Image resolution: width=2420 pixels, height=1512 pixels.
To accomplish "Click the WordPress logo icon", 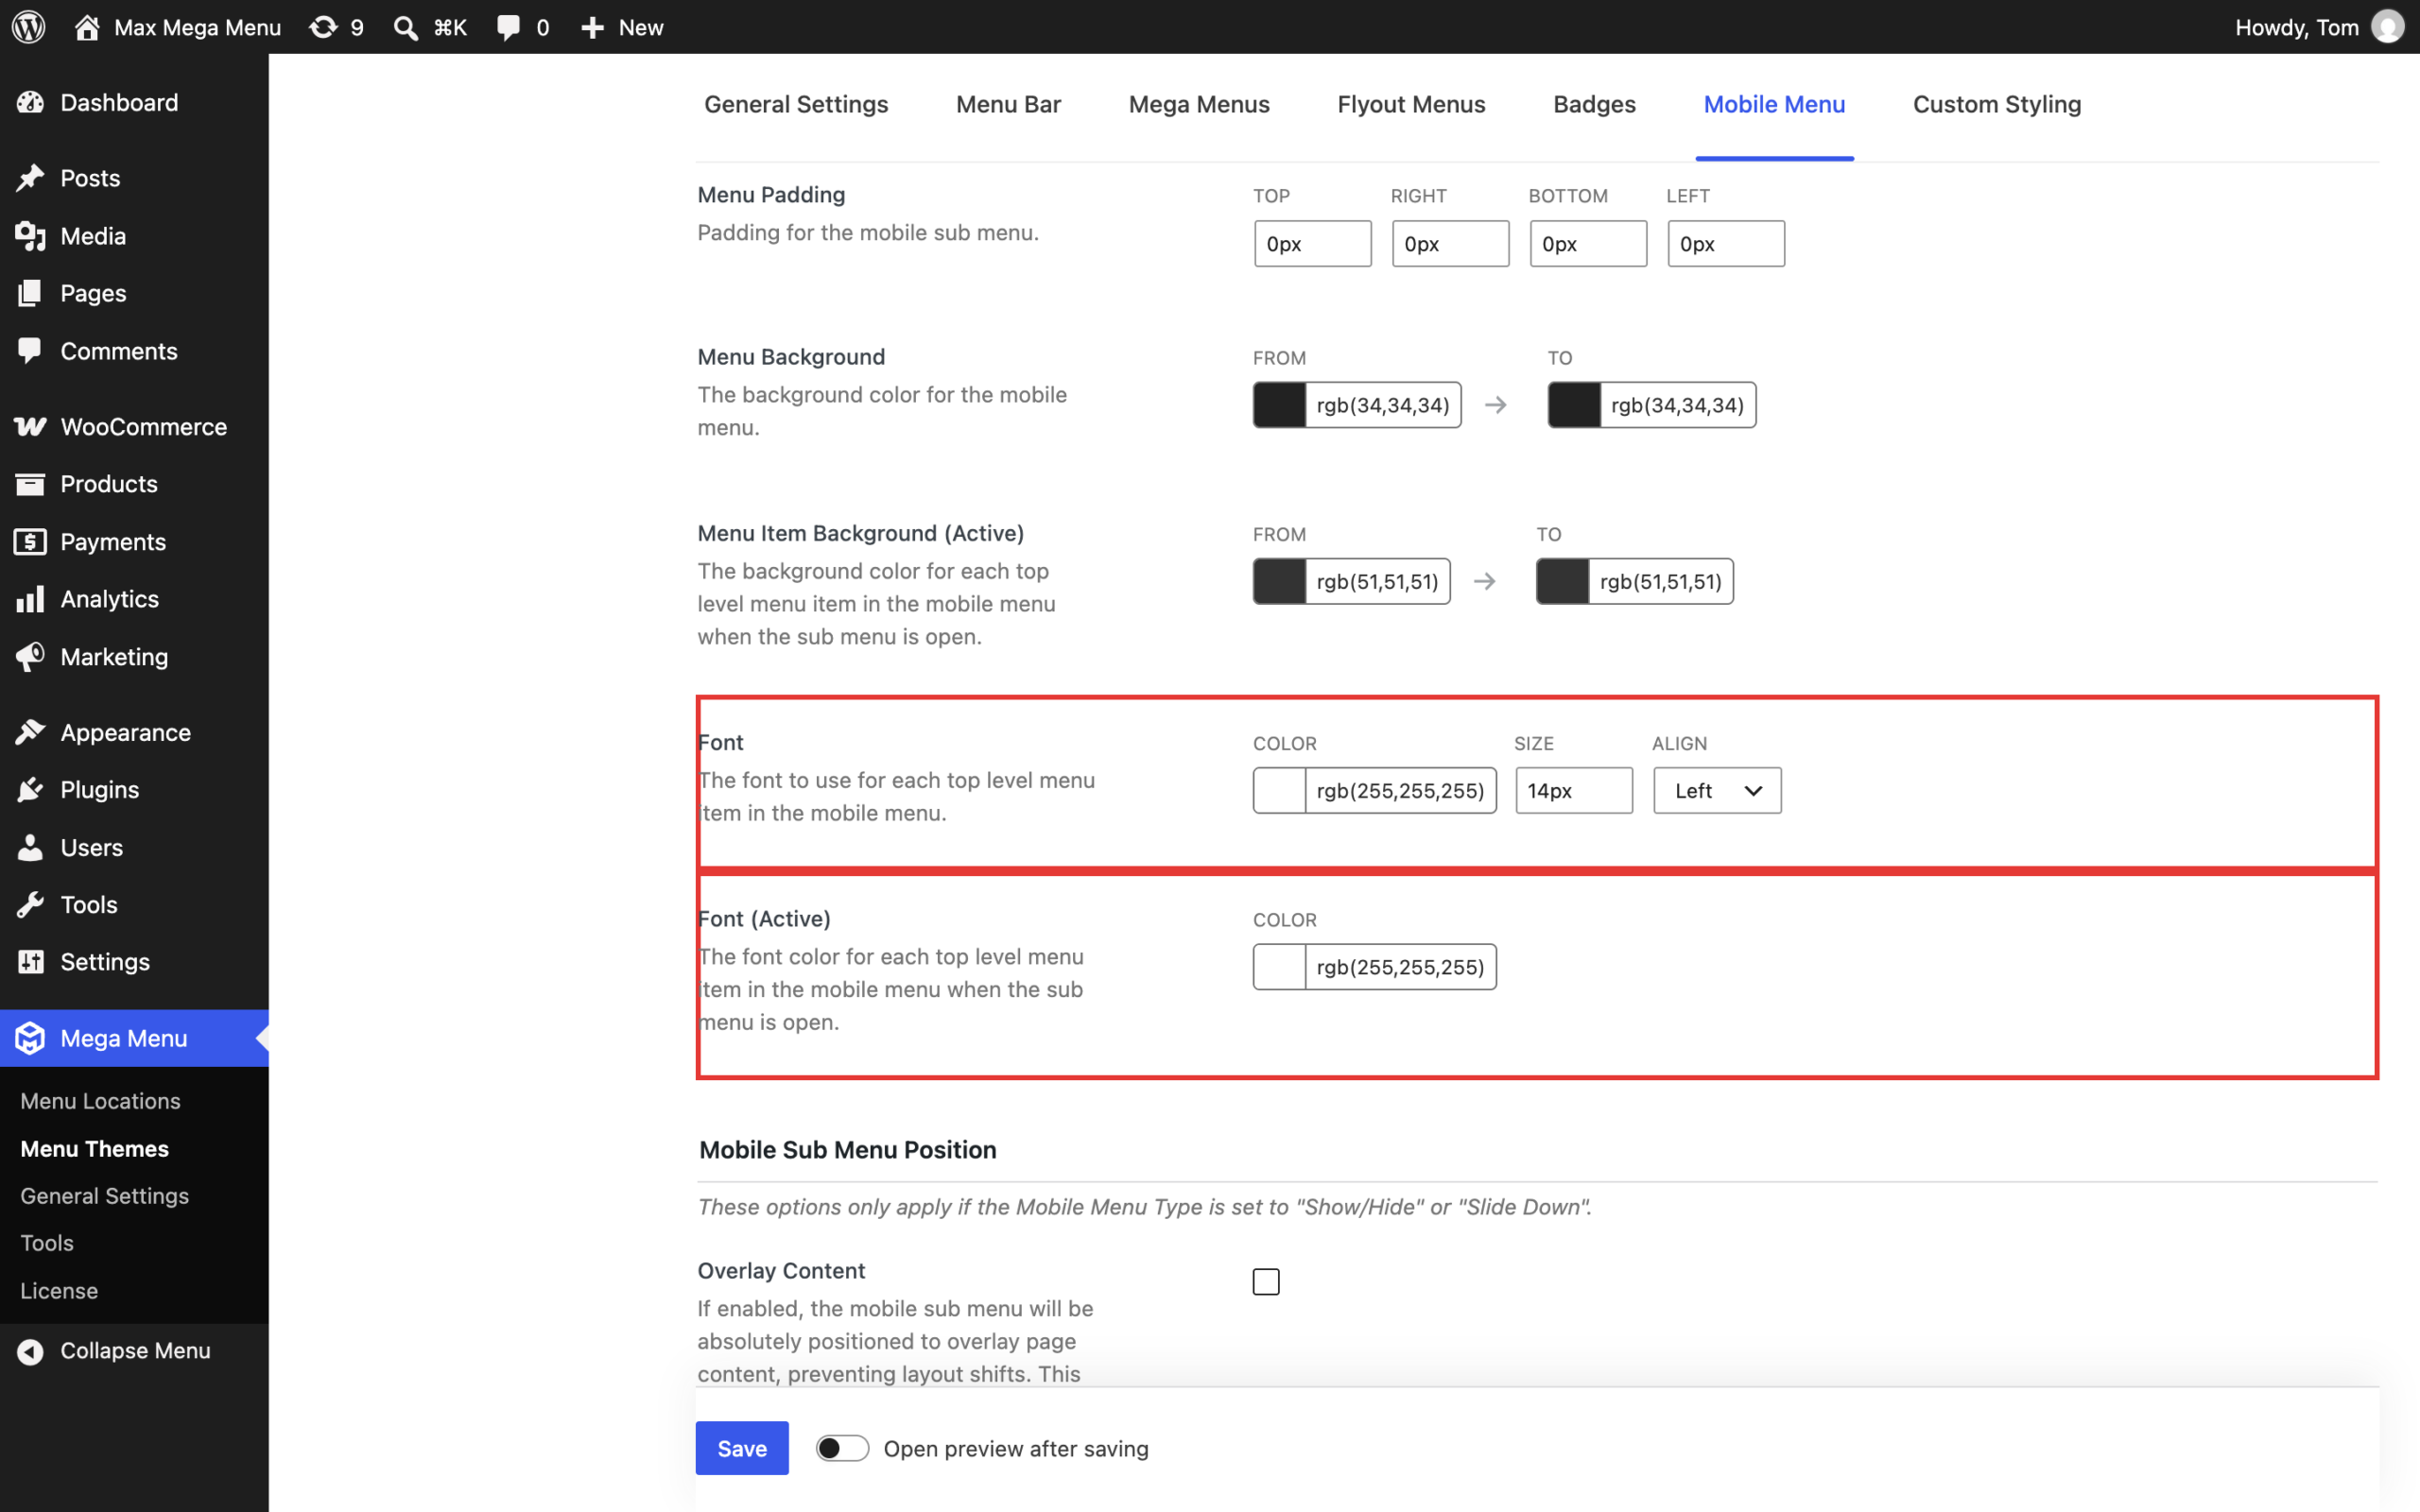I will pos(29,27).
